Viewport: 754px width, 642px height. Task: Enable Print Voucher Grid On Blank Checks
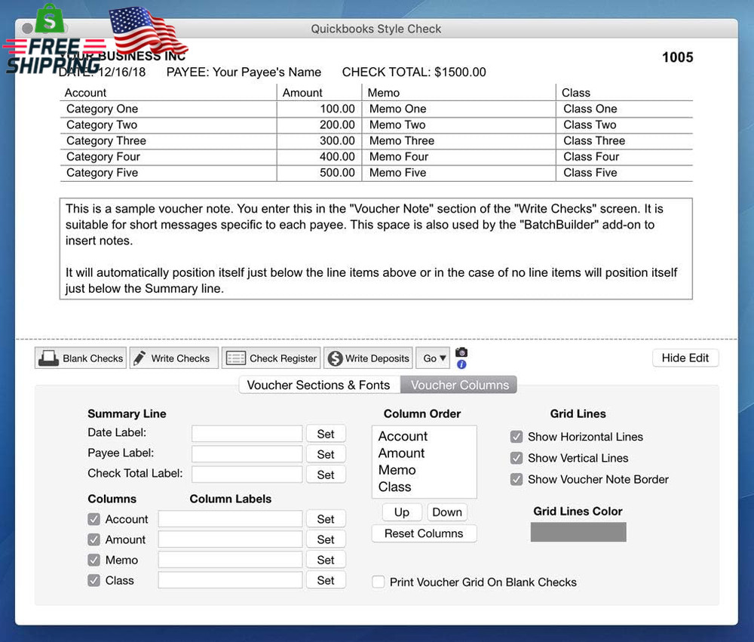[378, 582]
